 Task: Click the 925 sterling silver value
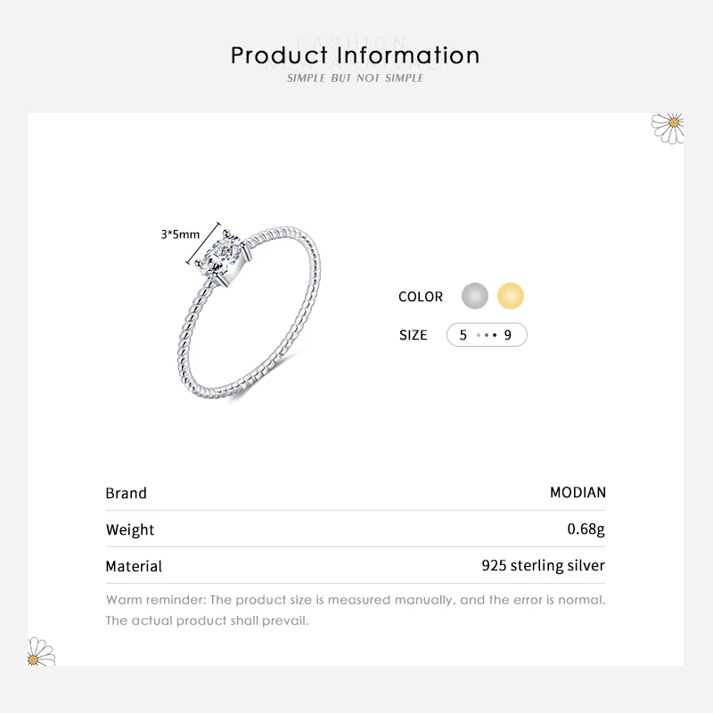point(543,565)
